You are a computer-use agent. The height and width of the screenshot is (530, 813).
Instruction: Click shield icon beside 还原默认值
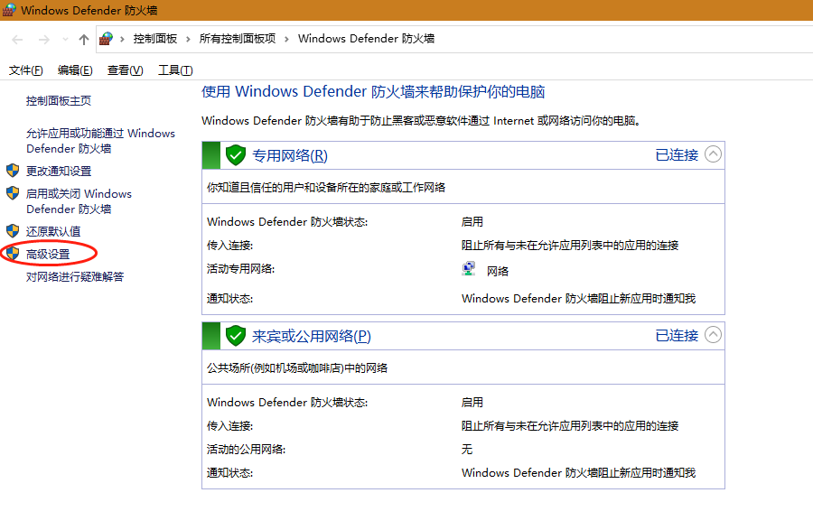(x=13, y=230)
